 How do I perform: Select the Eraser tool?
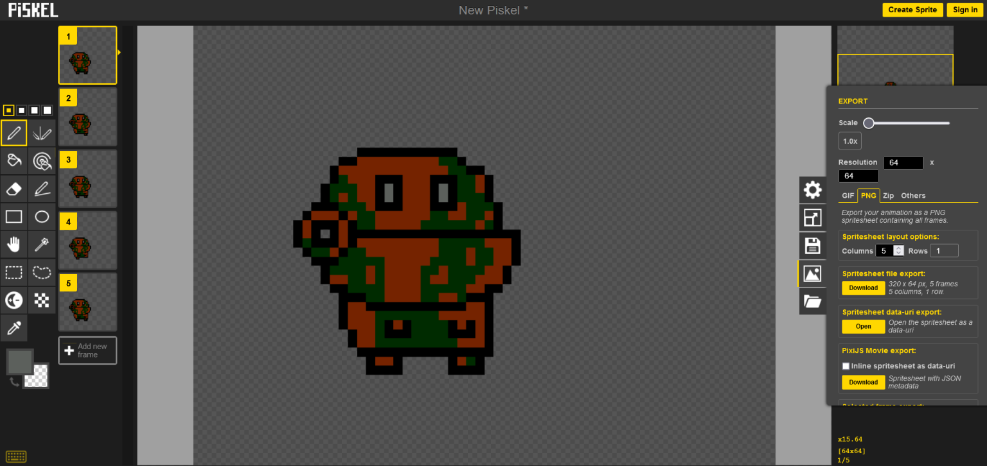coord(13,189)
